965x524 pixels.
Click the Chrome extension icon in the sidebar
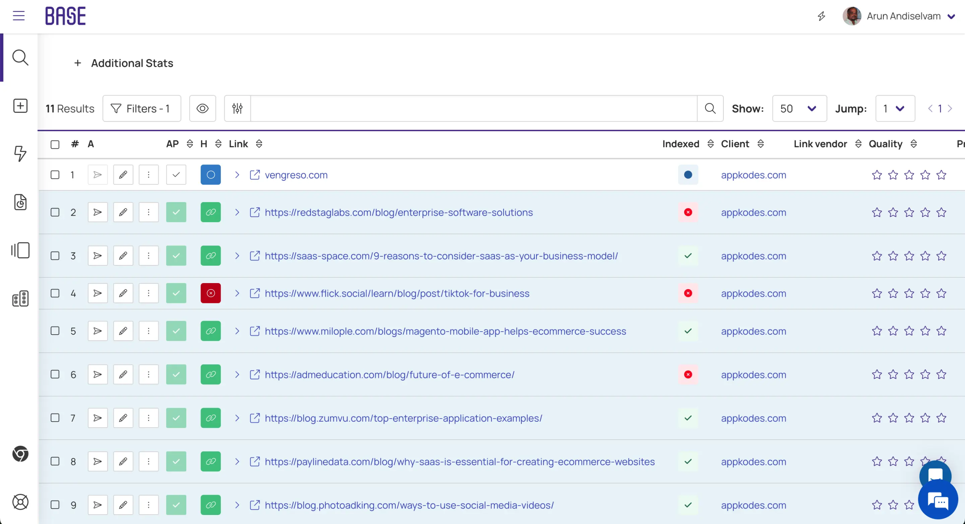[20, 454]
